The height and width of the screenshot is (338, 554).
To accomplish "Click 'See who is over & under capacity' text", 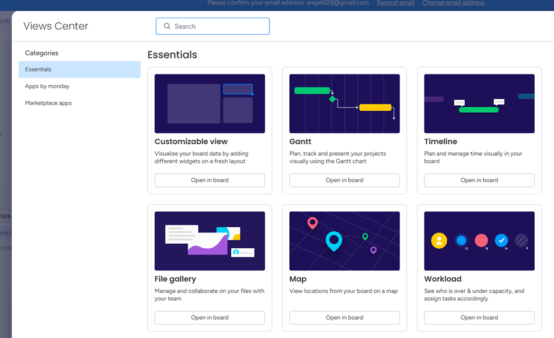I will pos(474,295).
